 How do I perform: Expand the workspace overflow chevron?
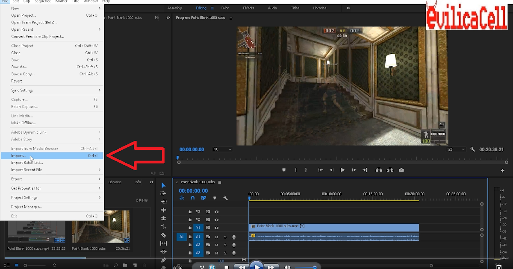[348, 8]
